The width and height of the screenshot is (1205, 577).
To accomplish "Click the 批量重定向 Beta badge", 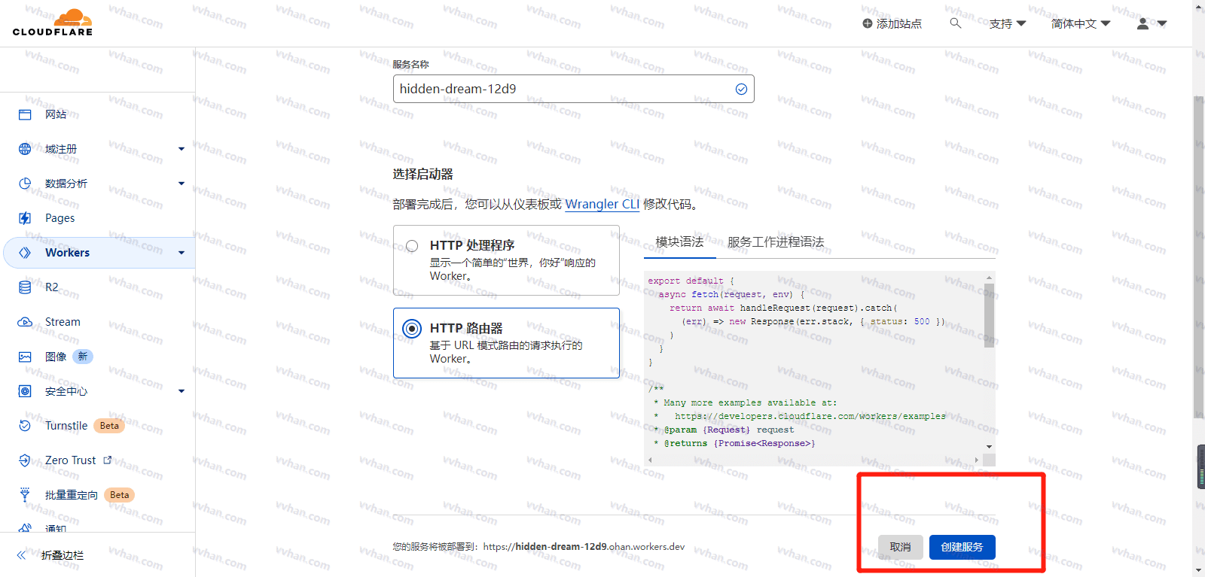I will (x=119, y=495).
